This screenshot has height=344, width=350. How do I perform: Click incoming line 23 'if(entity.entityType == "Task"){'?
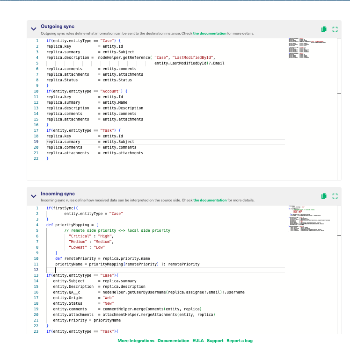coord(82,331)
